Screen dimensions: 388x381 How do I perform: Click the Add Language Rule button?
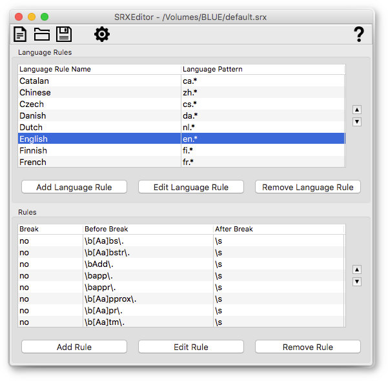pos(74,187)
